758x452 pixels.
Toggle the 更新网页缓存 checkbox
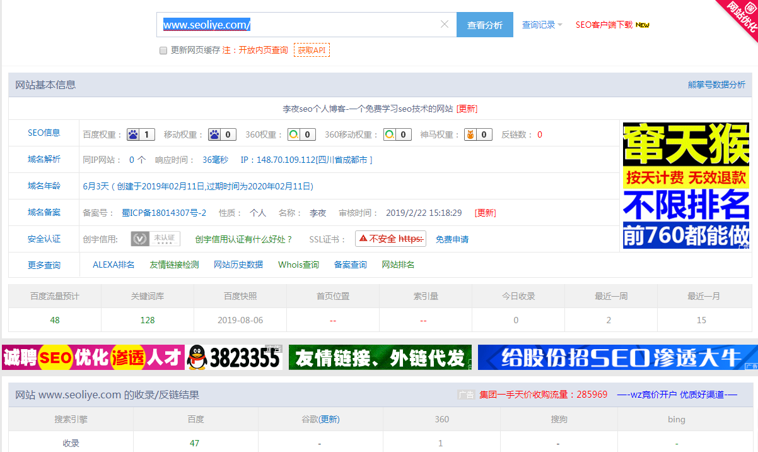[x=163, y=50]
